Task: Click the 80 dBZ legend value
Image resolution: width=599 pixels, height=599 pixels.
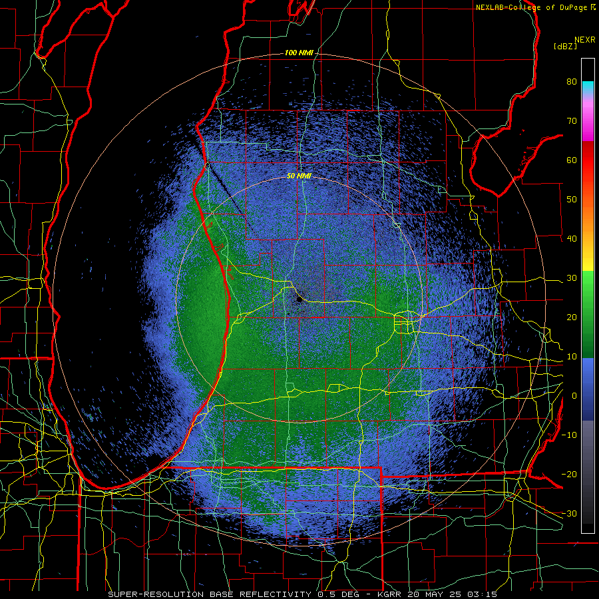Action: pos(572,82)
